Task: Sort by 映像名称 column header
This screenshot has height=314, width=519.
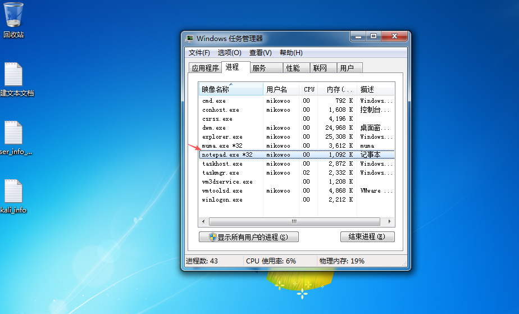Action: 231,89
